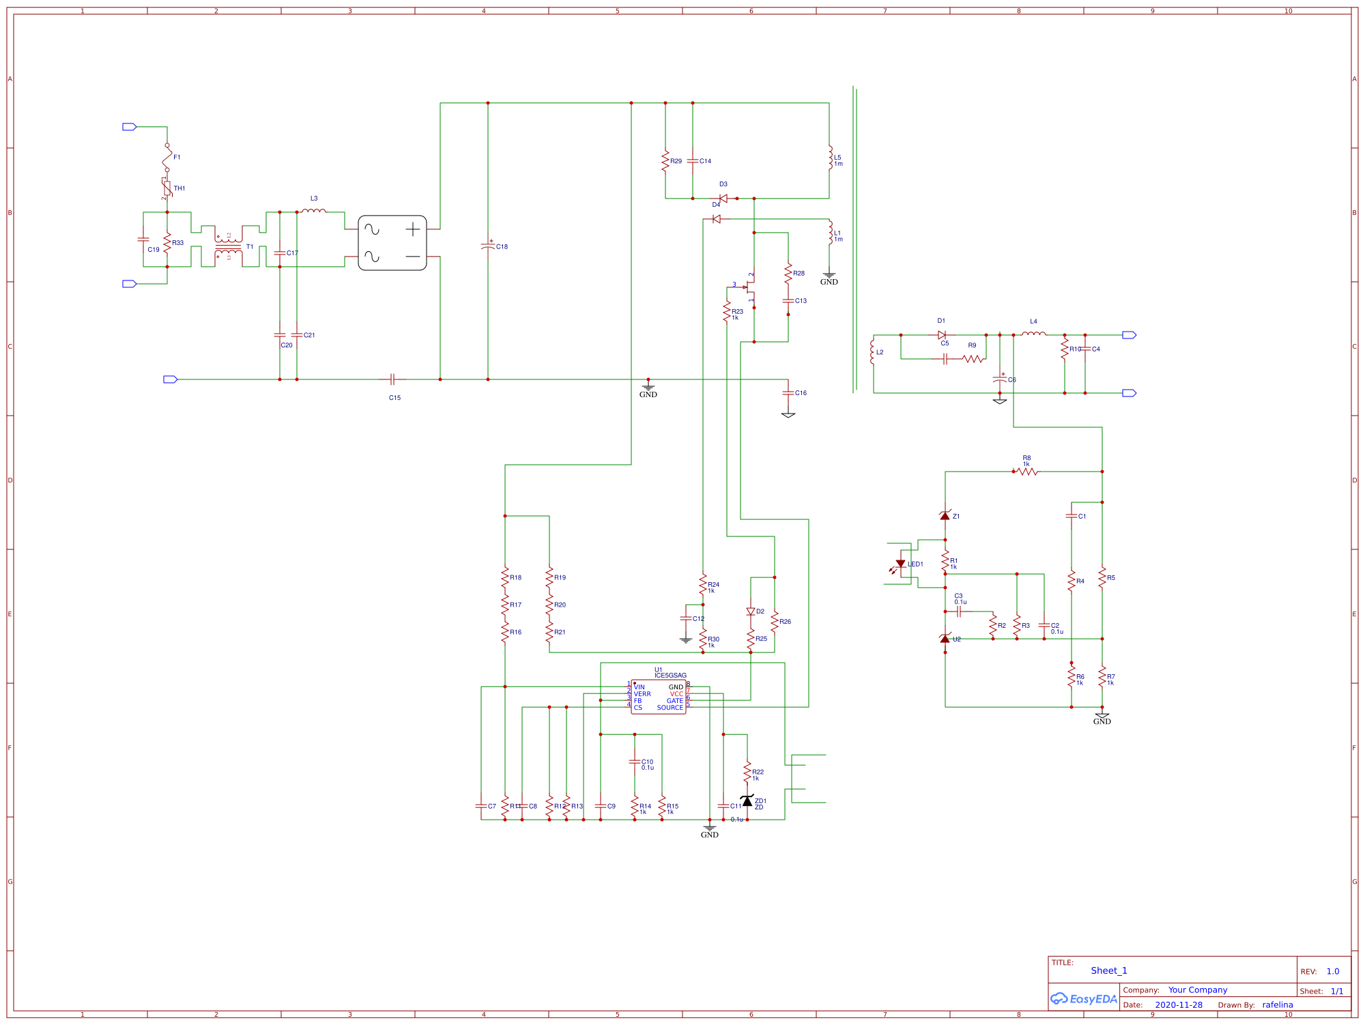Image resolution: width=1365 pixels, height=1025 pixels.
Task: Select the Drawn By rafelina text
Action: point(1278,1005)
